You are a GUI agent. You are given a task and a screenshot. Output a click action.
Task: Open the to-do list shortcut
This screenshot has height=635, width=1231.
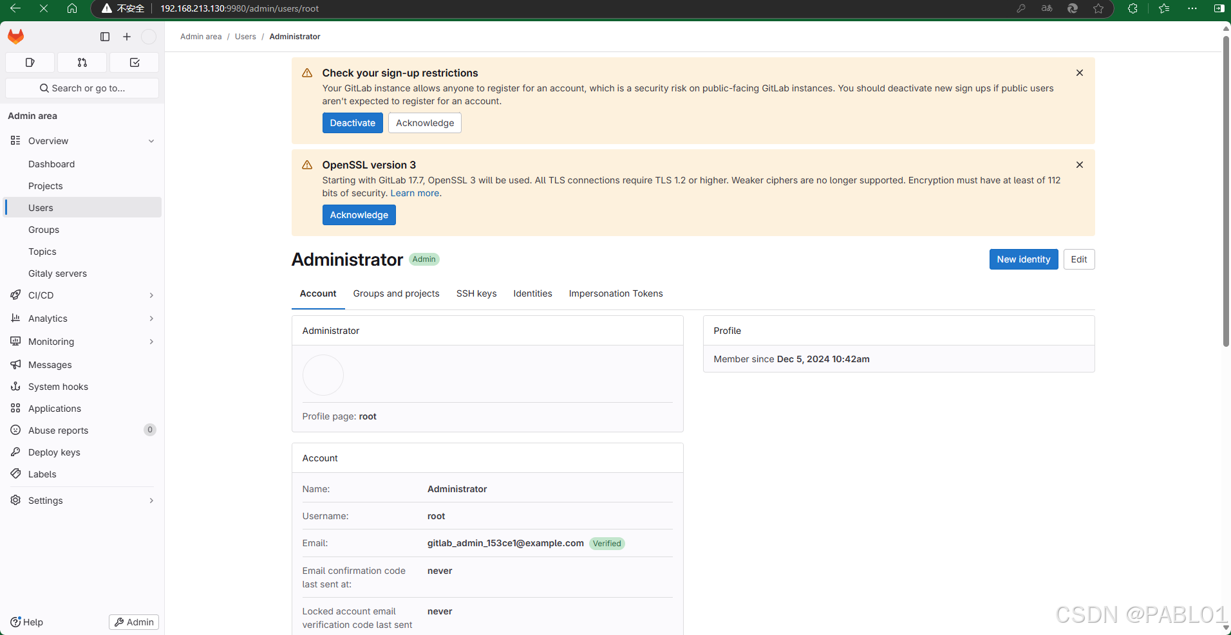[x=135, y=62]
